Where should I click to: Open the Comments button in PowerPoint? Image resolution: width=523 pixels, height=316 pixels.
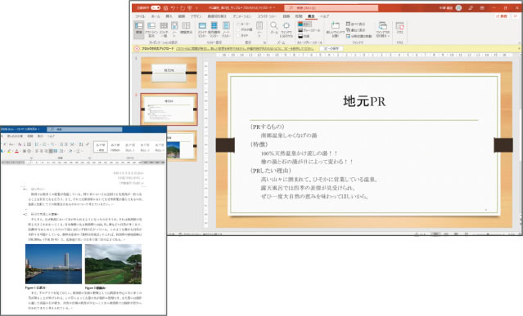click(x=516, y=16)
